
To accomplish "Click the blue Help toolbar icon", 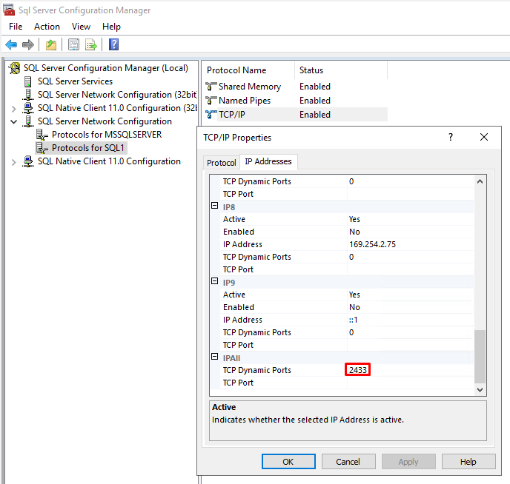I will 114,45.
